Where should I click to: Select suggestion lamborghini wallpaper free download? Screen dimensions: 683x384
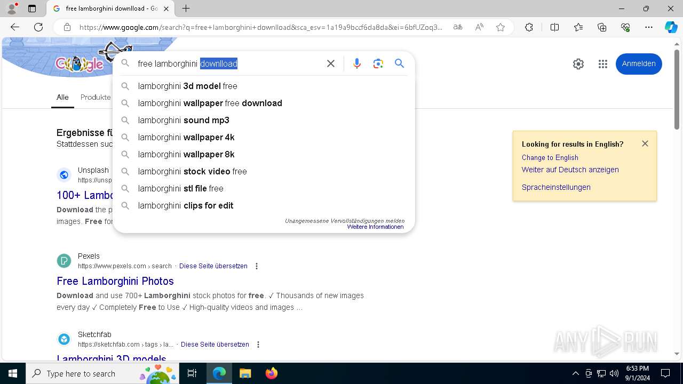point(264,103)
